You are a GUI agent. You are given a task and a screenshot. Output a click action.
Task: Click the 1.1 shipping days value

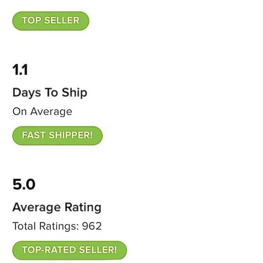tap(20, 70)
